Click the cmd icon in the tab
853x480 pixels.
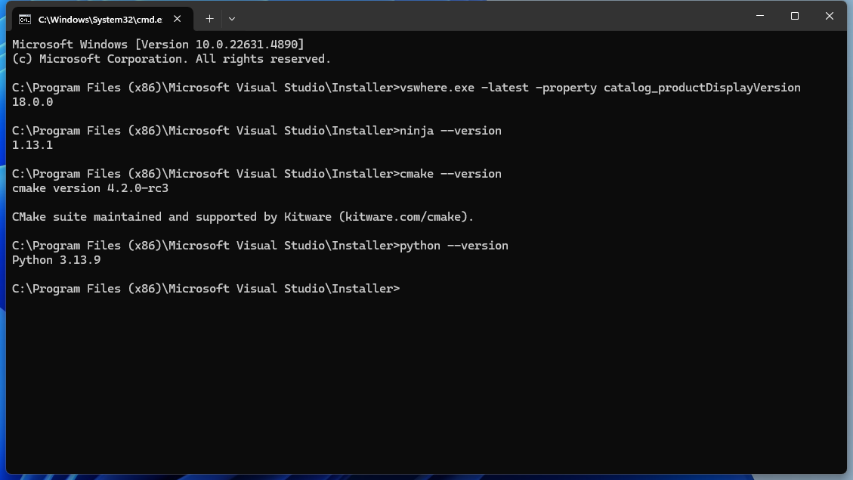click(x=25, y=19)
